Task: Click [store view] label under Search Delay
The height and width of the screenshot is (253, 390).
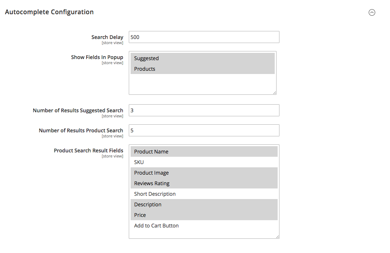Action: point(112,43)
